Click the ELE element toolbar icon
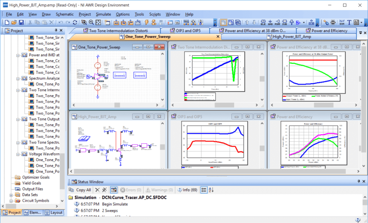Viewport: 368px width, 223px height. (263, 22)
